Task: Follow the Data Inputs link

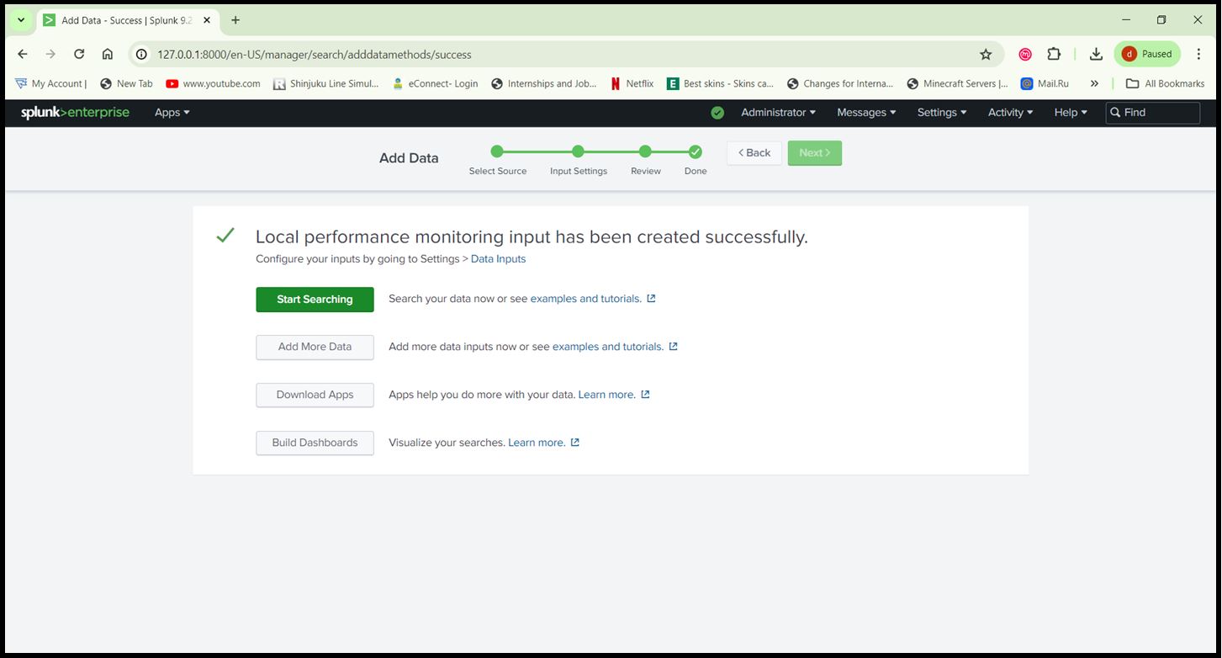Action: (x=498, y=258)
